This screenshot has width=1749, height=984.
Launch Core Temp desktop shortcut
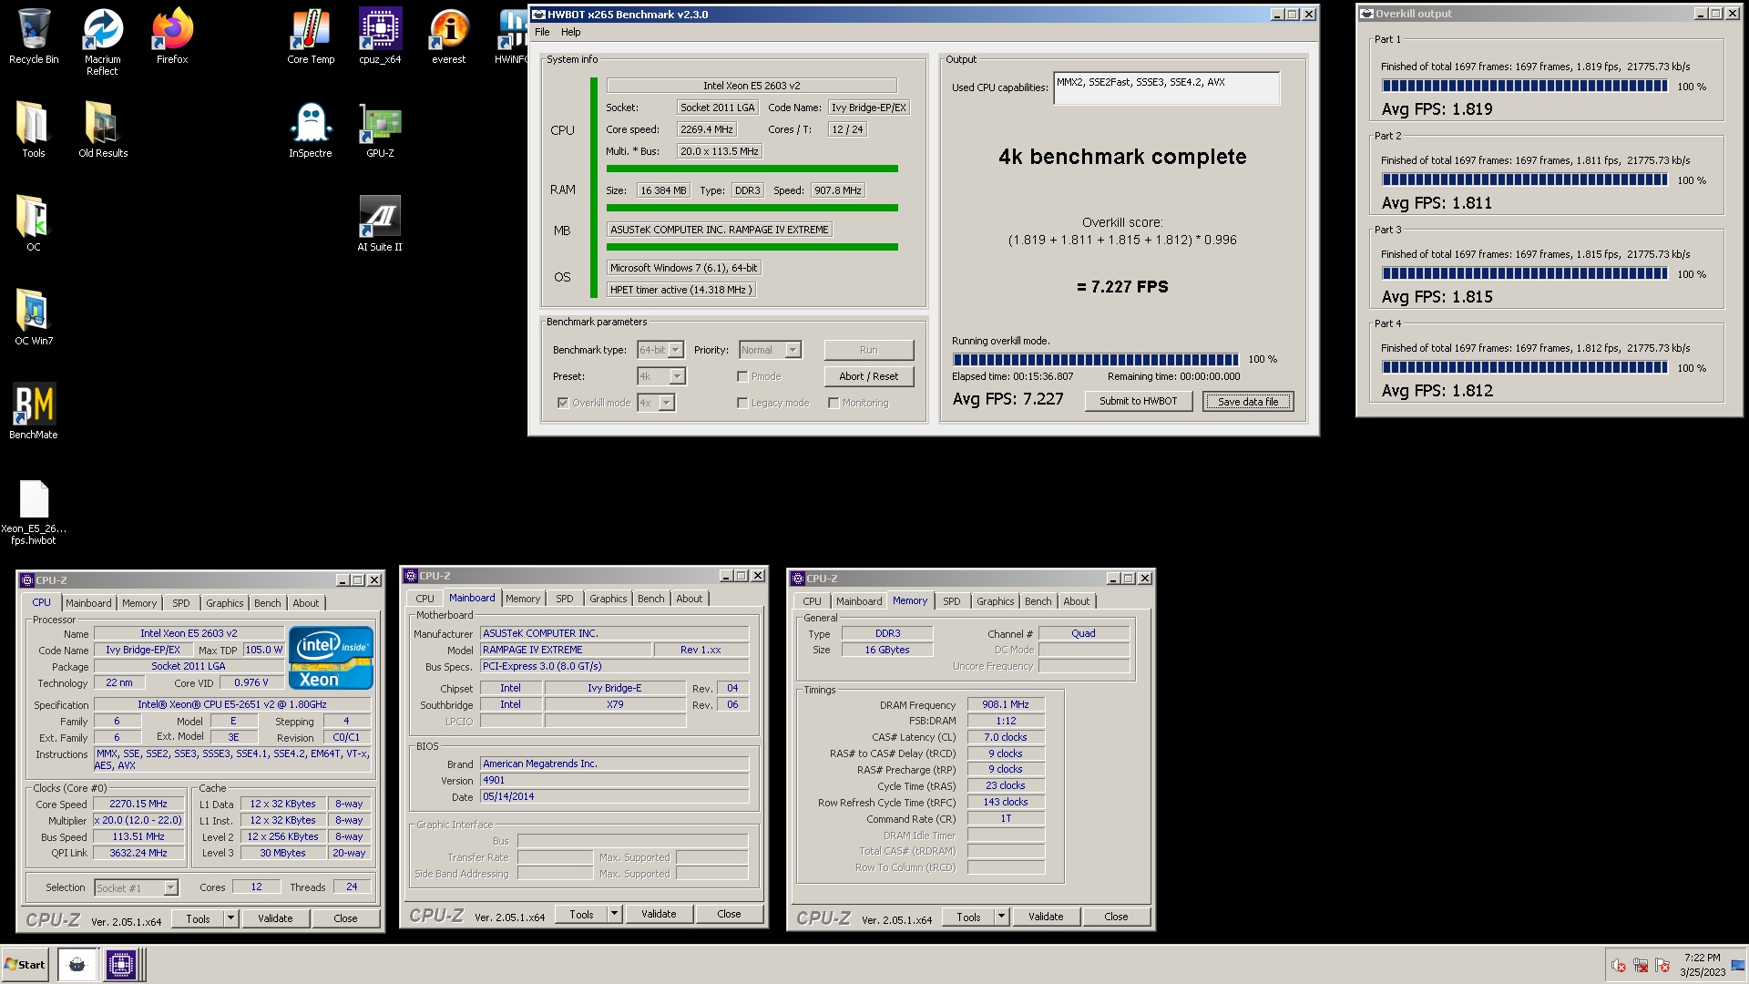311,36
